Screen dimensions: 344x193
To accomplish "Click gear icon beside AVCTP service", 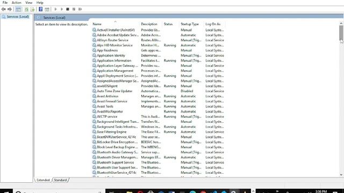I will click(x=94, y=116).
